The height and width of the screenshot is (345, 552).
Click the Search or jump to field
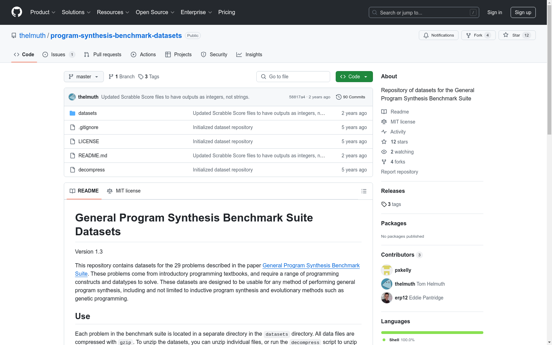(424, 12)
